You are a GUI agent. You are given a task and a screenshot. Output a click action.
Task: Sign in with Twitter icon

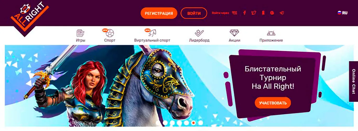(x=253, y=13)
